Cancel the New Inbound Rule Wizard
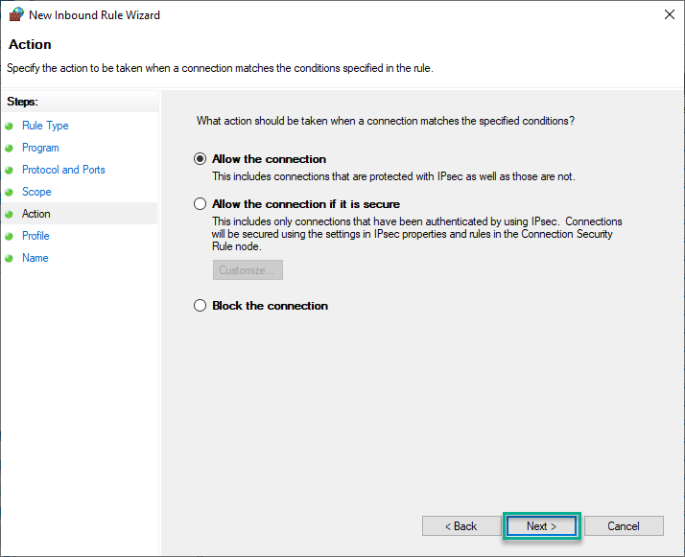Image resolution: width=685 pixels, height=557 pixels. click(624, 526)
